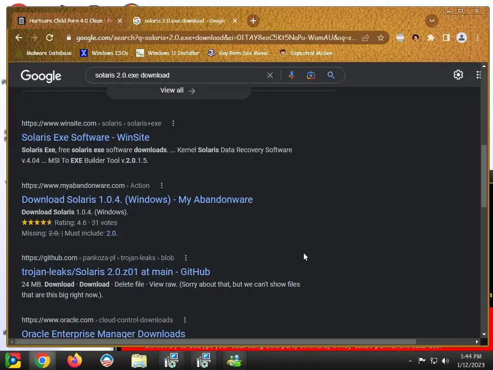
Task: Open Solaris Exe Software - WinSite link
Action: point(86,137)
